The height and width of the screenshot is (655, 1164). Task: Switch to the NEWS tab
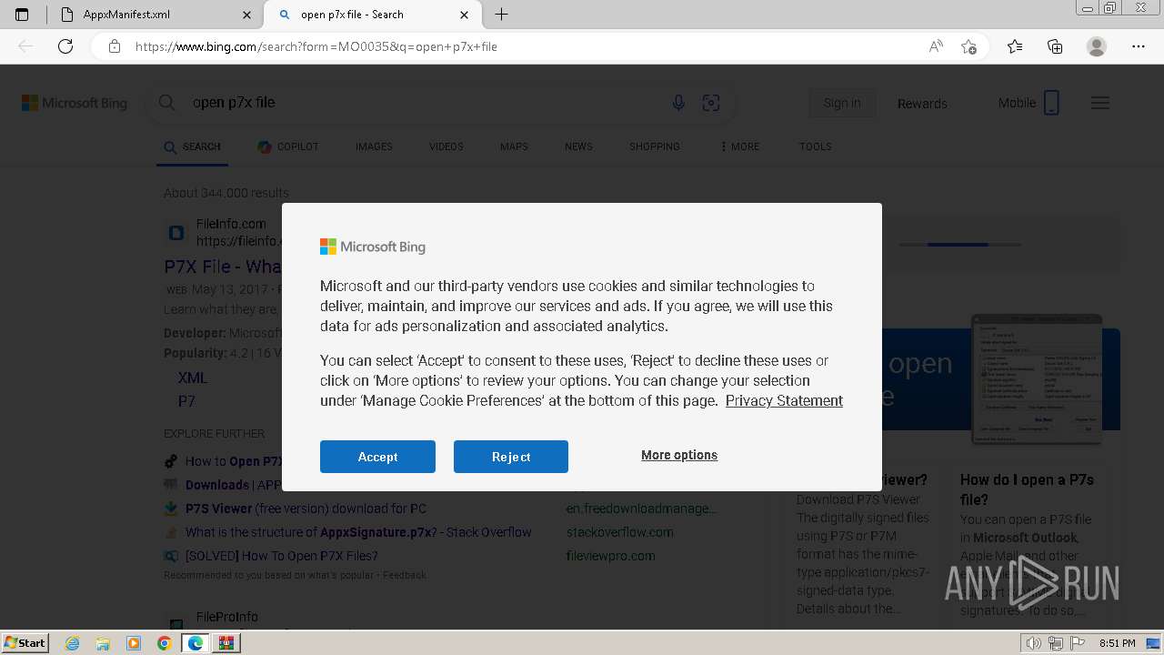(578, 146)
